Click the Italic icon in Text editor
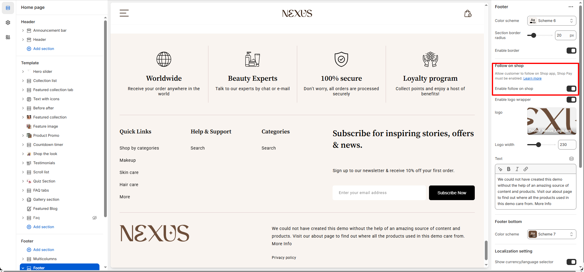The height and width of the screenshot is (272, 584). tap(517, 169)
